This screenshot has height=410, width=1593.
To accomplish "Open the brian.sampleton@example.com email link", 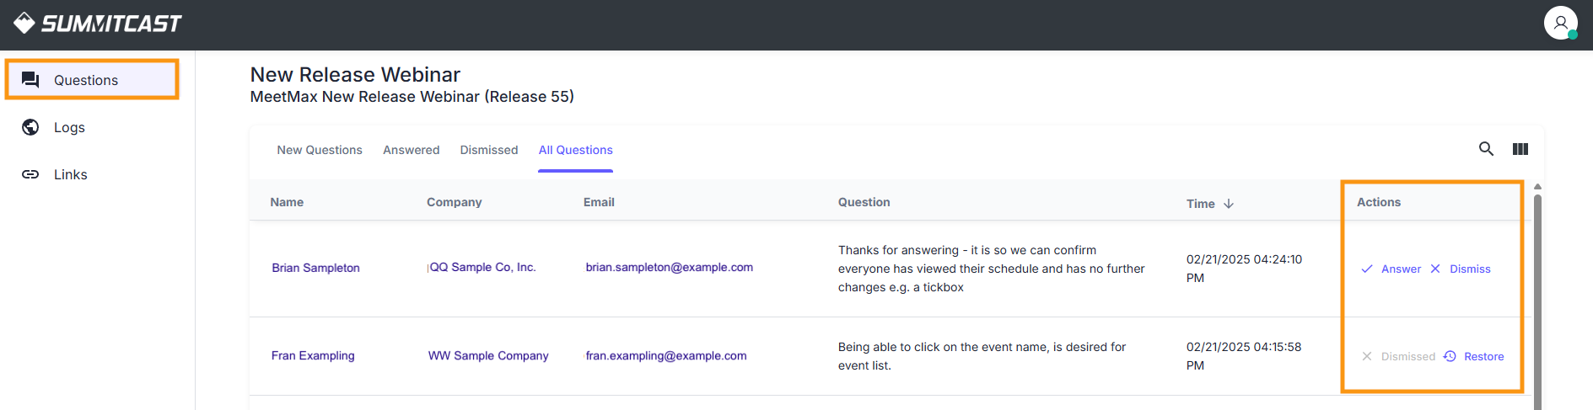I will tap(669, 267).
